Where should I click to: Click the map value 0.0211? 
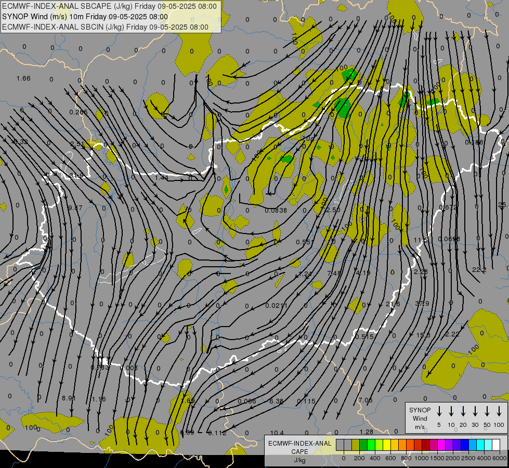(276, 305)
